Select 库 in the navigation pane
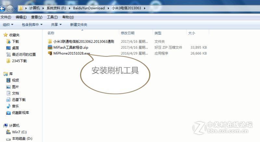 [11, 74]
